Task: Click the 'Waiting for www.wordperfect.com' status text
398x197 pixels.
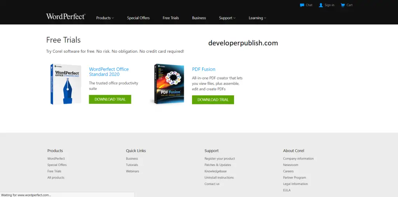Action: click(26, 195)
